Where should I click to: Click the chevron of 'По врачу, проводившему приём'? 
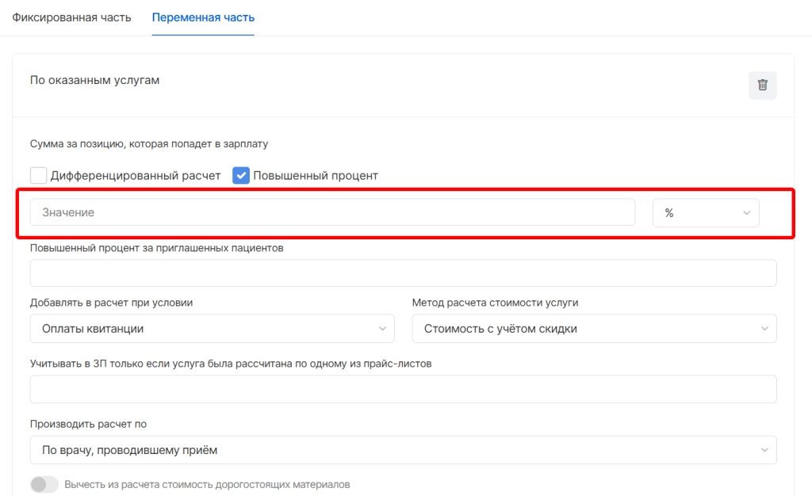pos(764,450)
